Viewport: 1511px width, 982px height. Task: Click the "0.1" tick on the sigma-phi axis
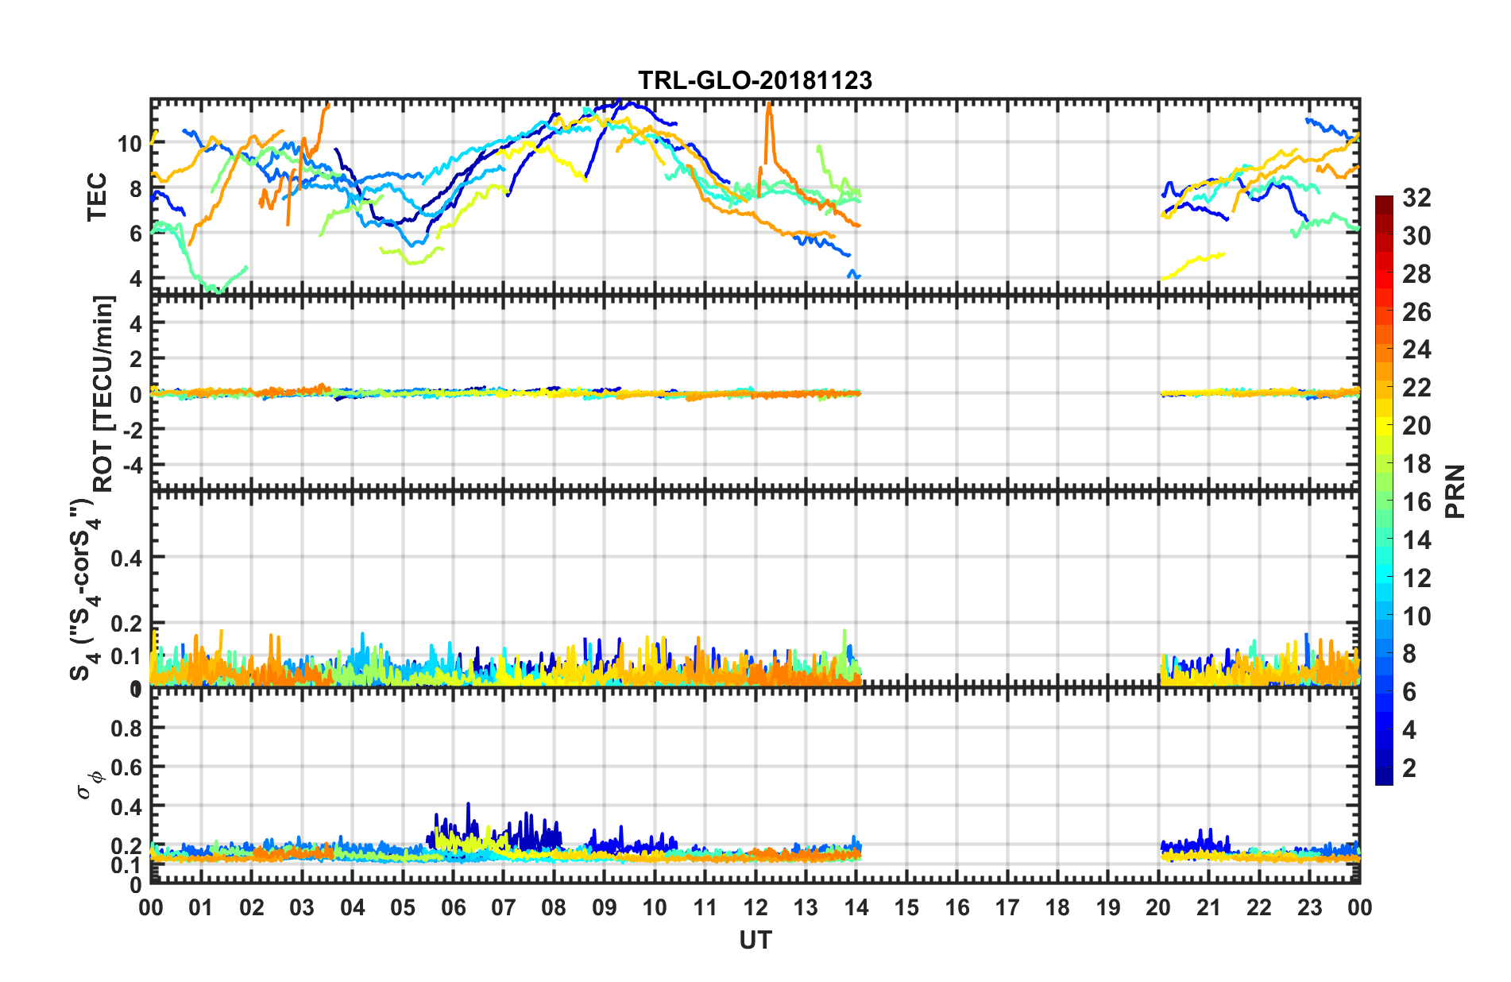127,864
